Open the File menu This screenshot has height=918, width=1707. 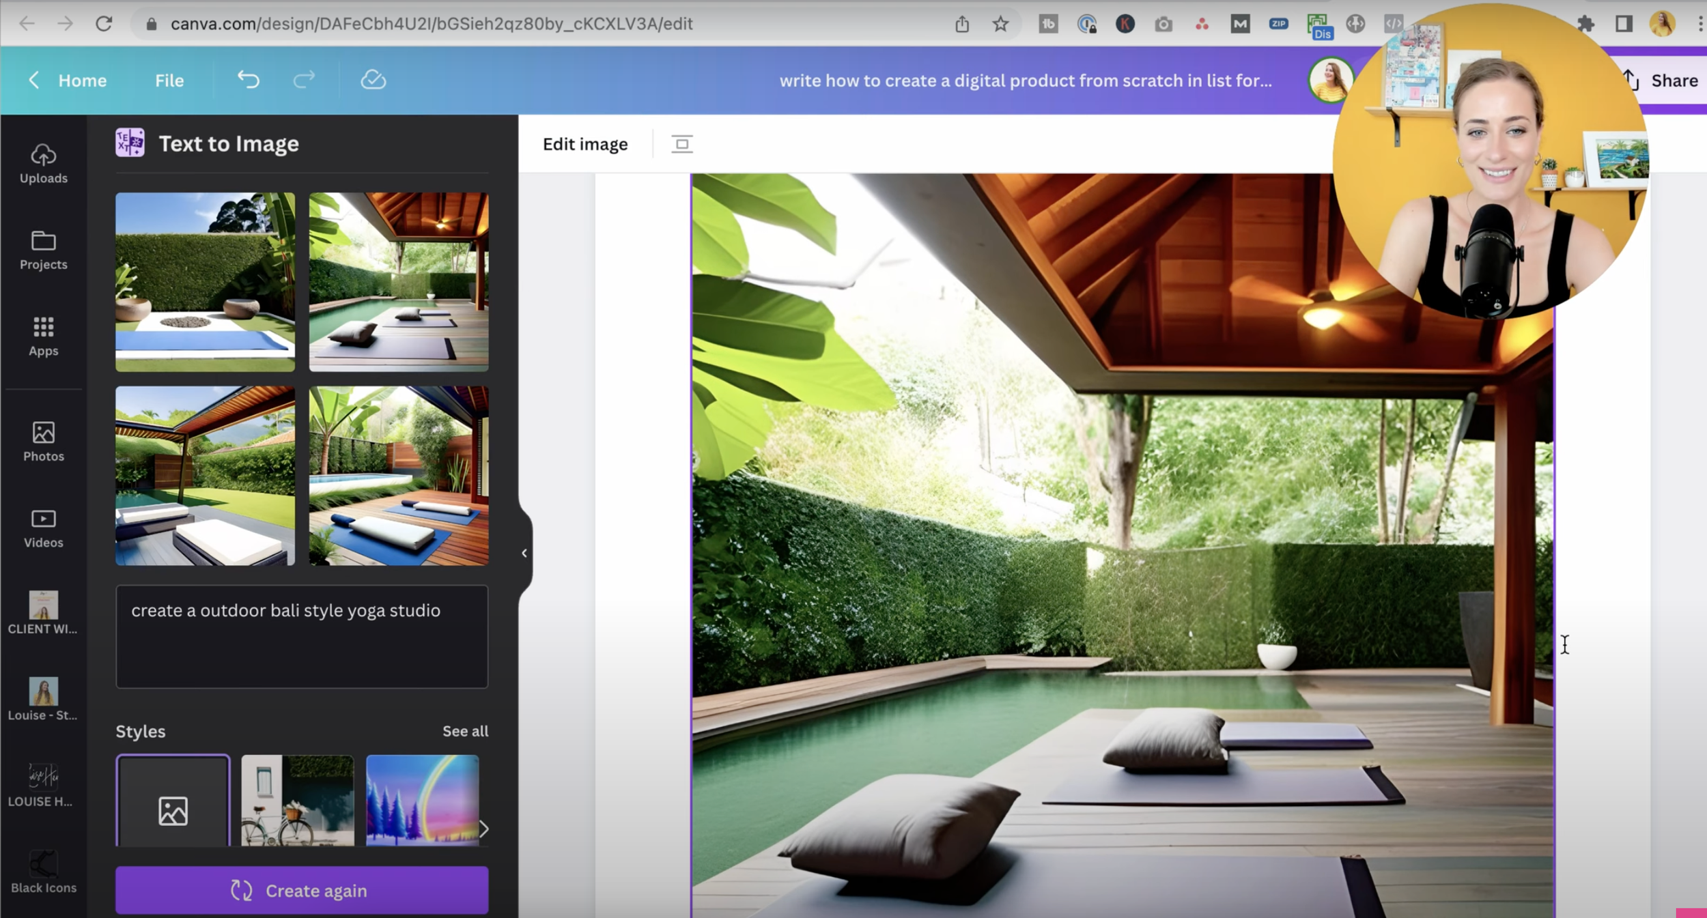point(169,81)
